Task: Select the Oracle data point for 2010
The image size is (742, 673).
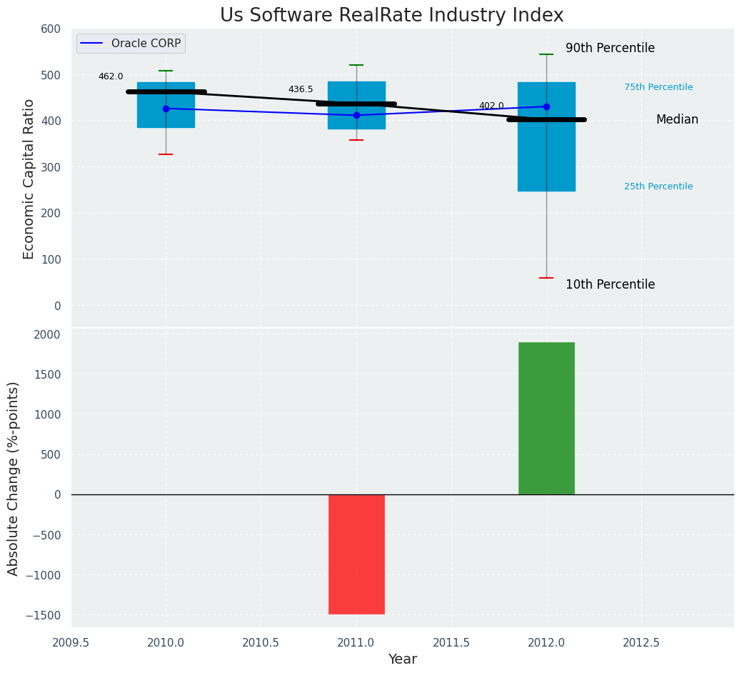Action: click(x=166, y=109)
